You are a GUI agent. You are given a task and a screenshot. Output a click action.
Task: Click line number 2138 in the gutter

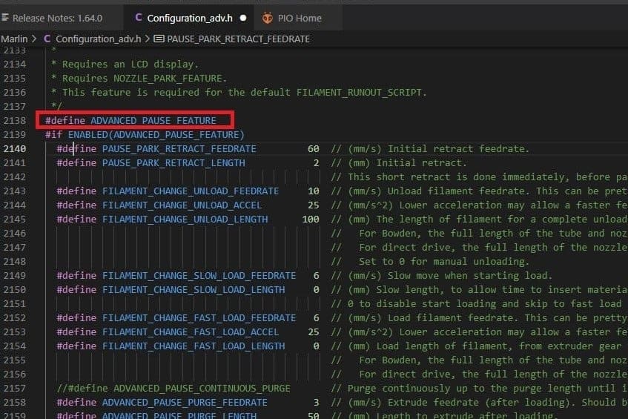14,120
